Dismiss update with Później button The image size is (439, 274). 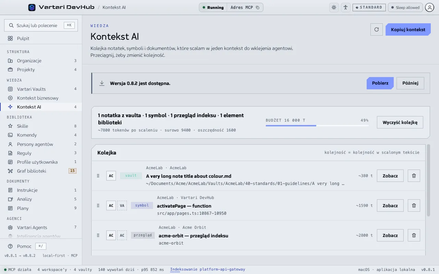410,83
